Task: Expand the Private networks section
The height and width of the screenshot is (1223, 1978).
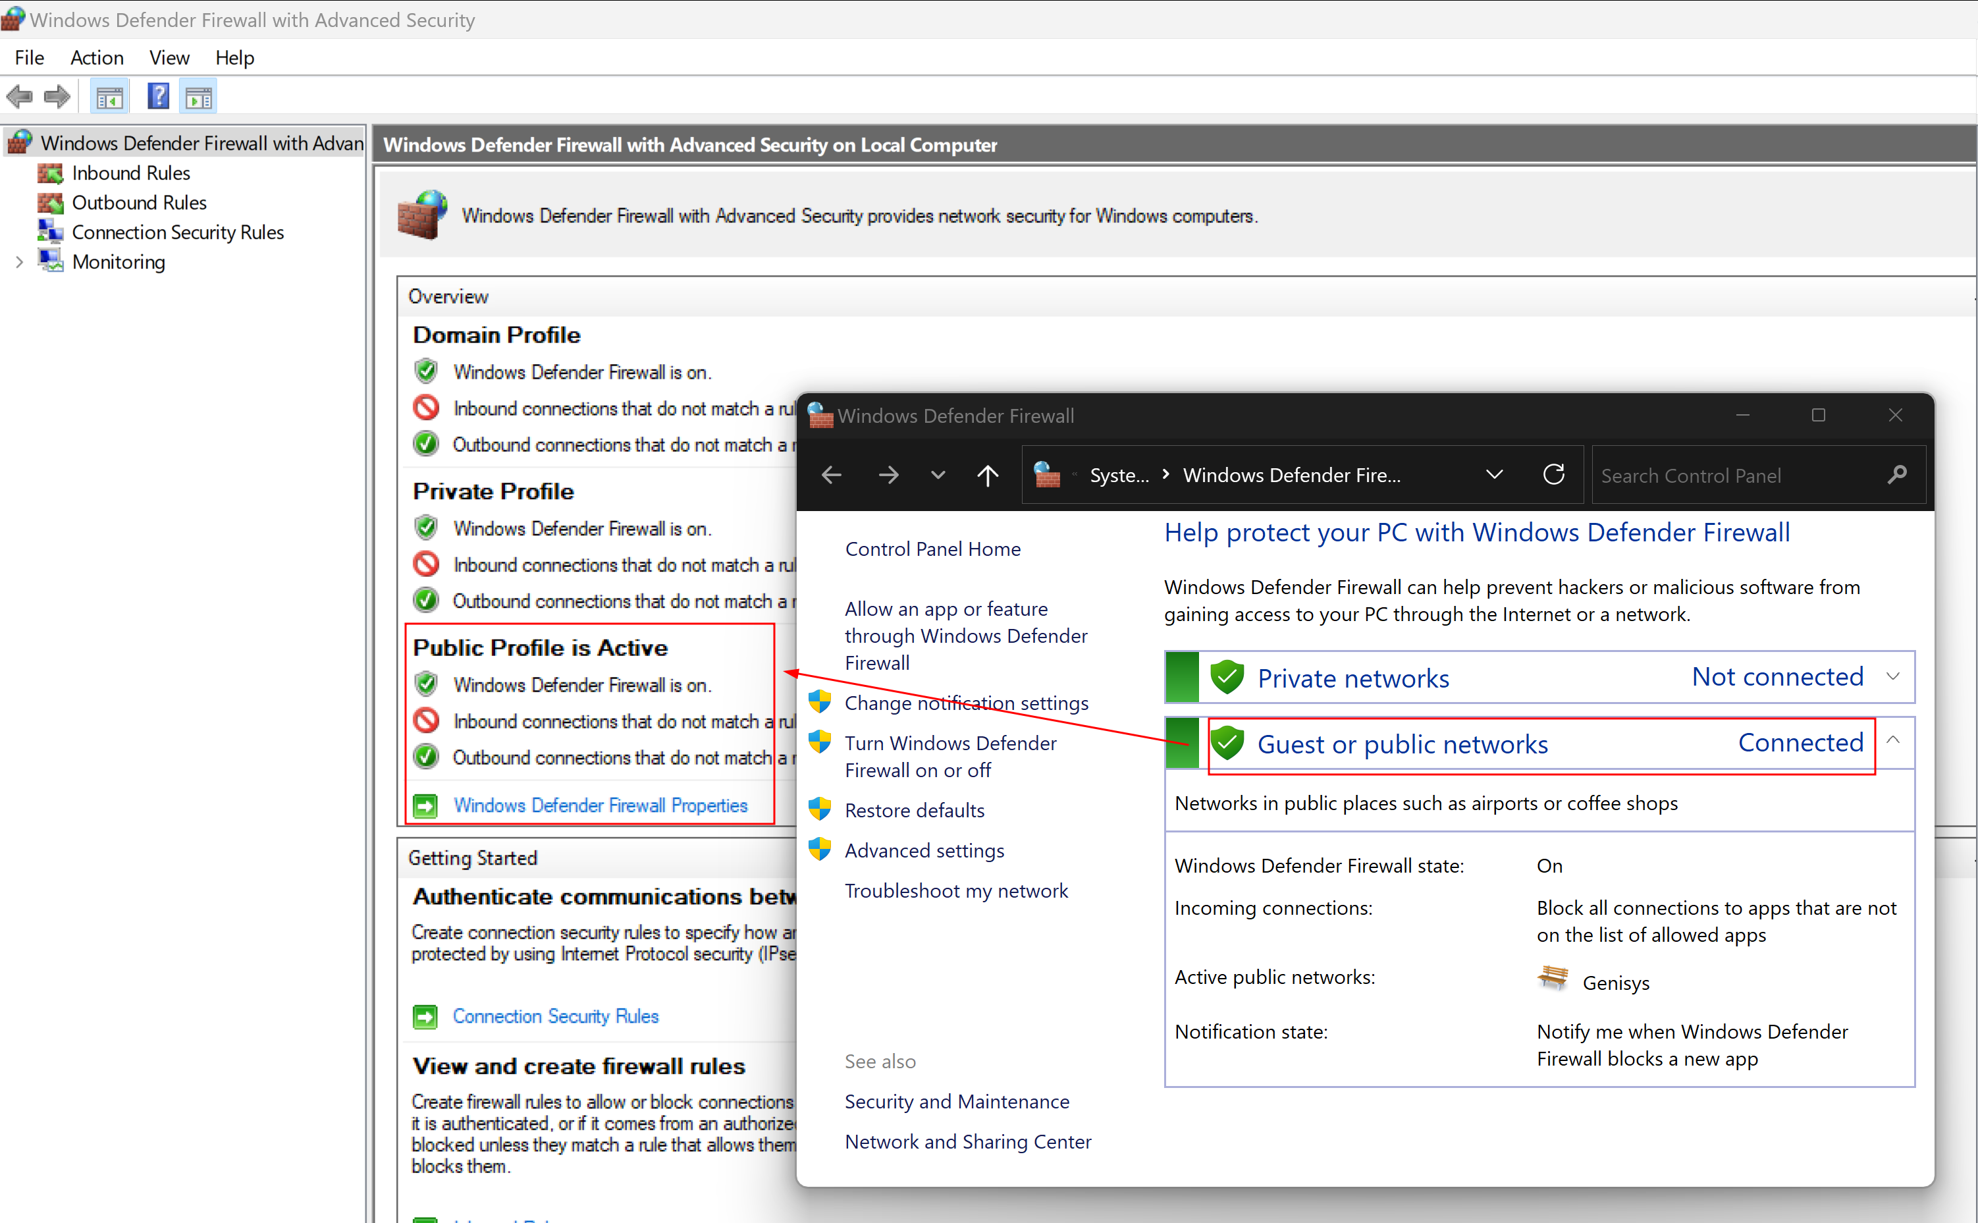Action: pos(1893,677)
